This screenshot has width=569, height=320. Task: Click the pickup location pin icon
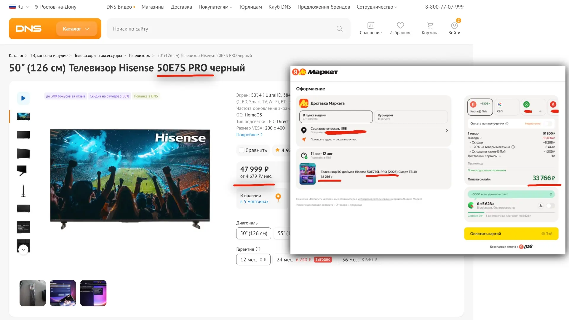[304, 130]
